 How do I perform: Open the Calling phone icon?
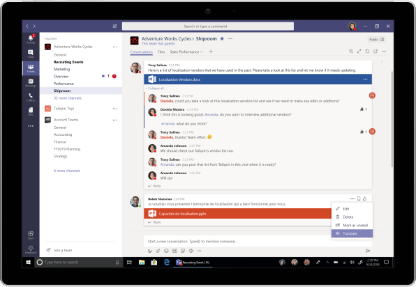(x=31, y=97)
